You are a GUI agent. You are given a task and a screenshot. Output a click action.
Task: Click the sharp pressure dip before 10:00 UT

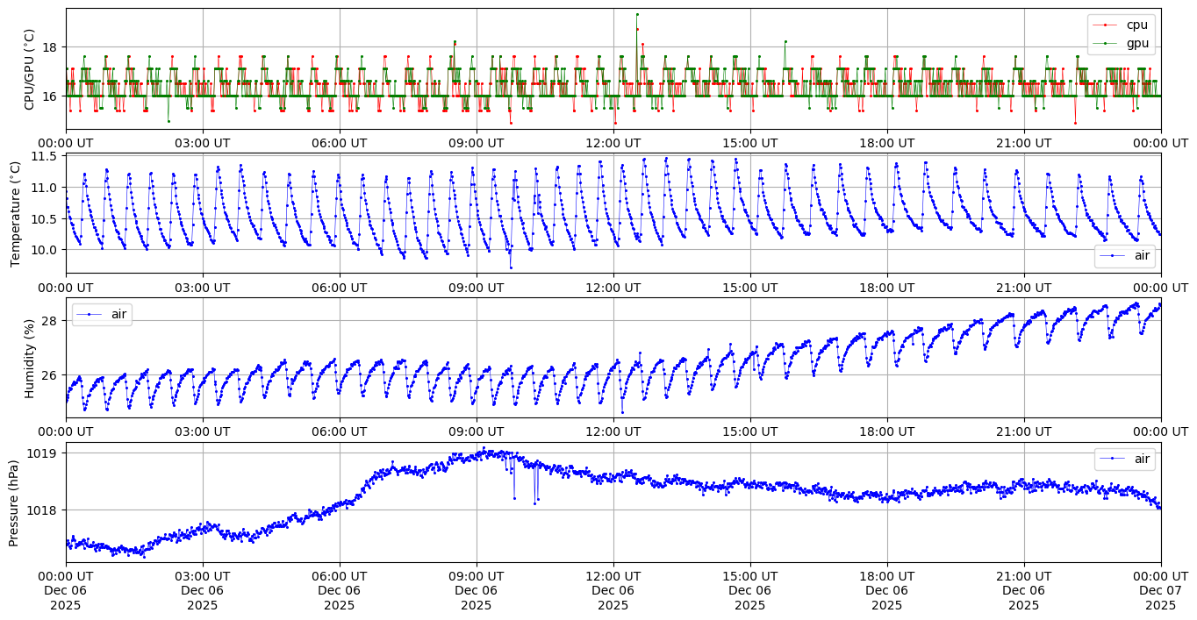pyautogui.click(x=514, y=498)
